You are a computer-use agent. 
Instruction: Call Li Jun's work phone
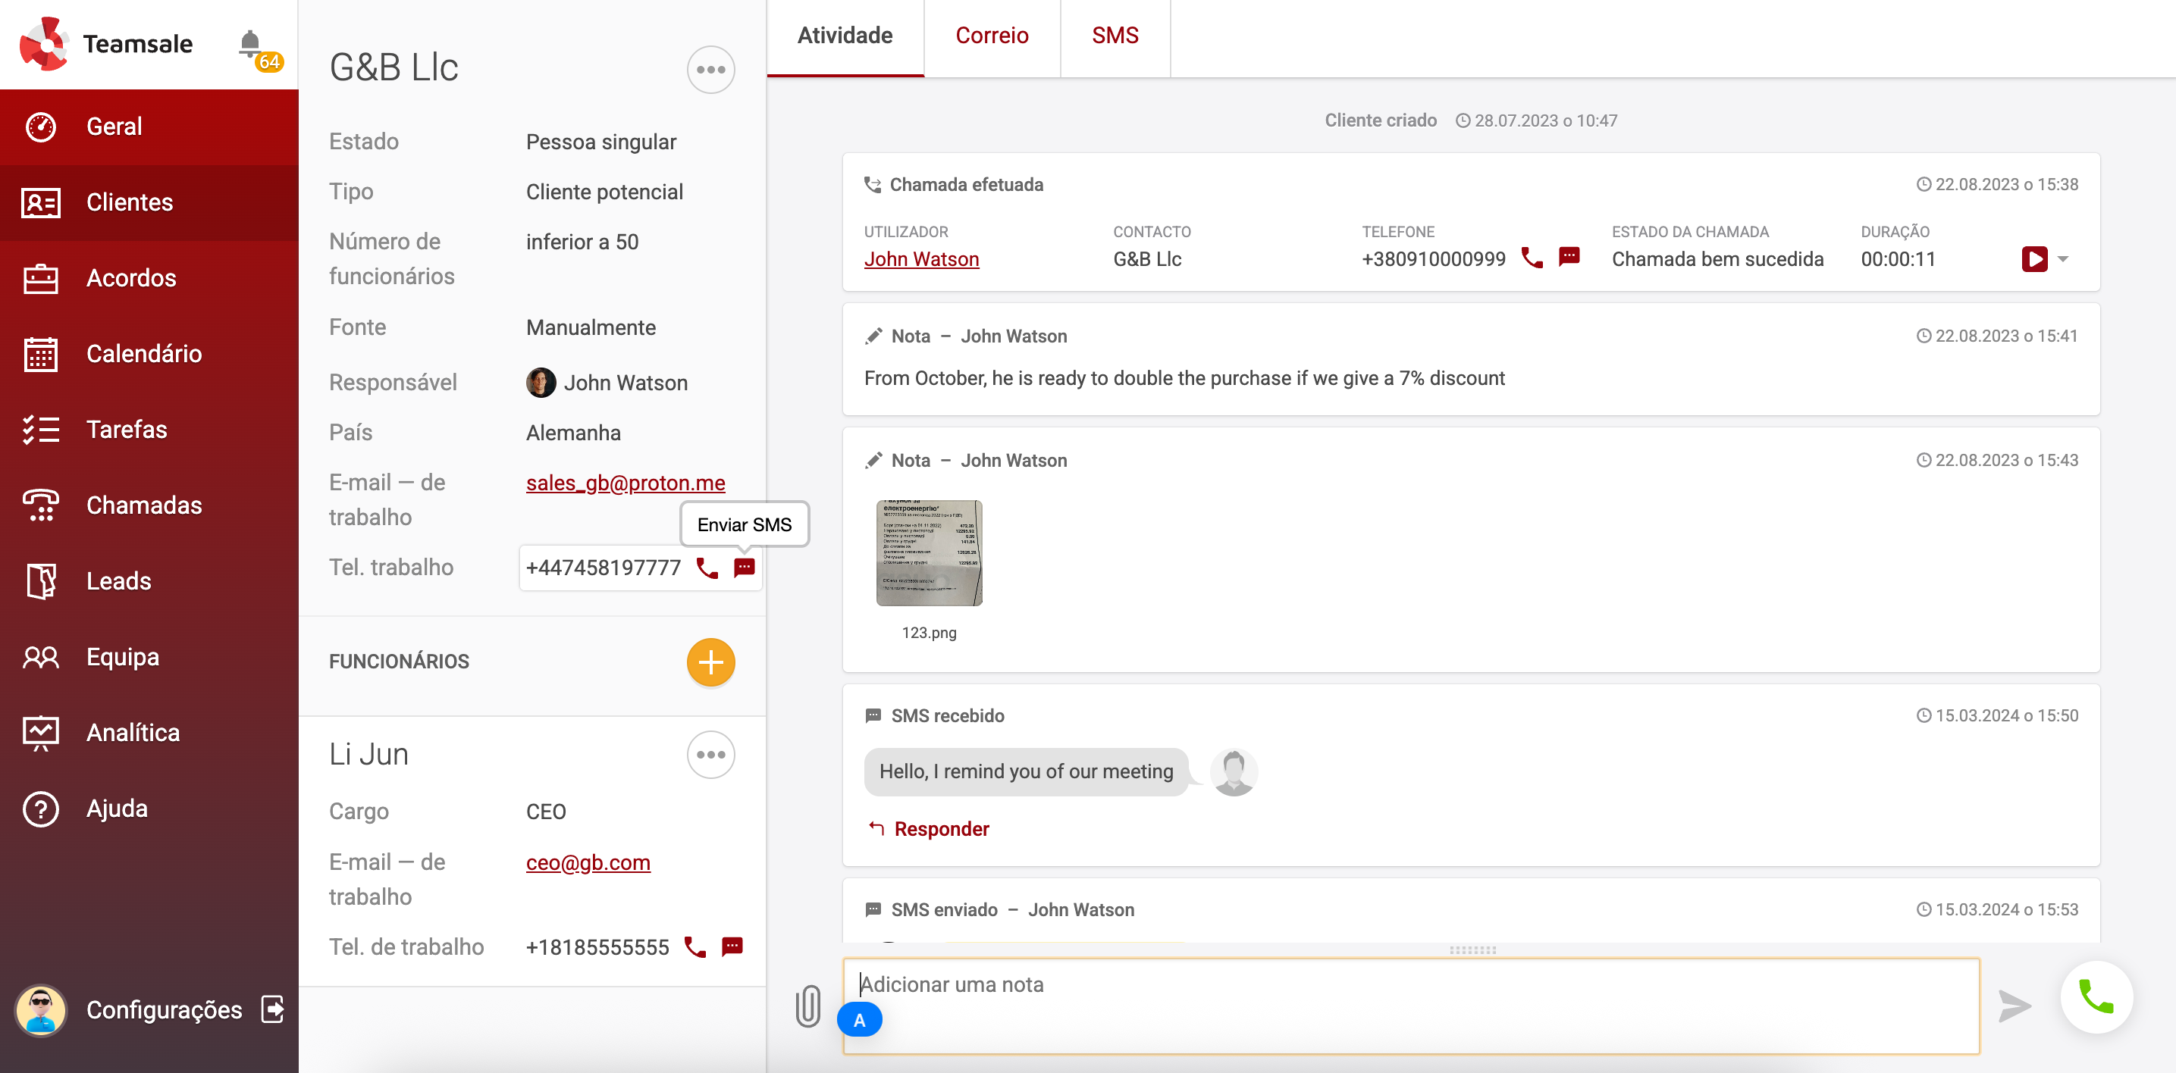[x=694, y=946]
